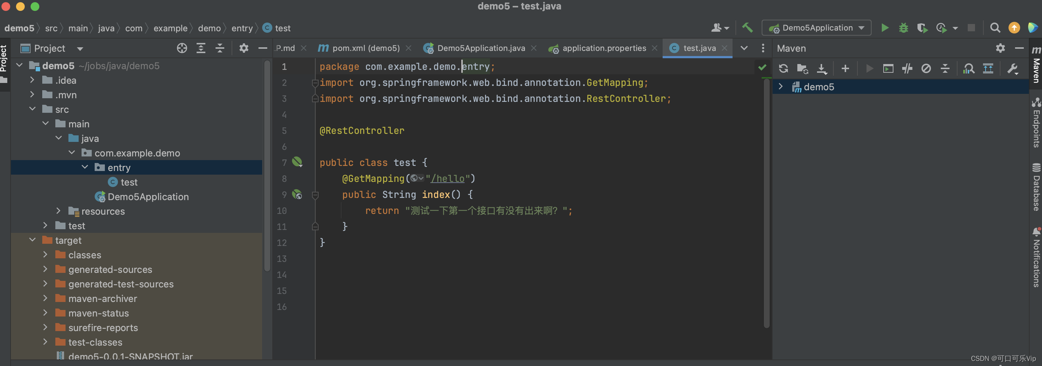The image size is (1042, 366).
Task: Run with coverage using the shield icon
Action: tap(922, 28)
